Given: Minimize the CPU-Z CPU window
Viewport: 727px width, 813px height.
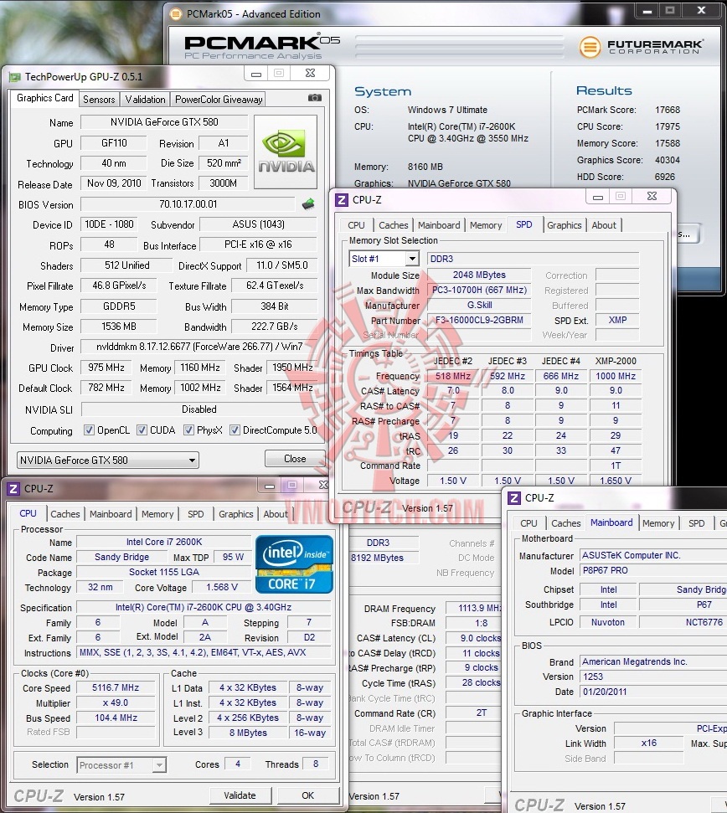Looking at the screenshot, I should pyautogui.click(x=270, y=486).
